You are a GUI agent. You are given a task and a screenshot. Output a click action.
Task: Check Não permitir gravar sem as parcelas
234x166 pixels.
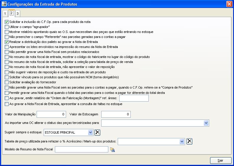click(6, 87)
